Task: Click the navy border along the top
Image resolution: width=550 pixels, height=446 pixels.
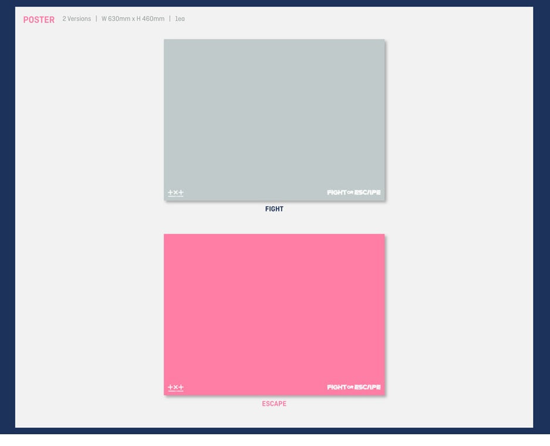Action: [274, 3]
